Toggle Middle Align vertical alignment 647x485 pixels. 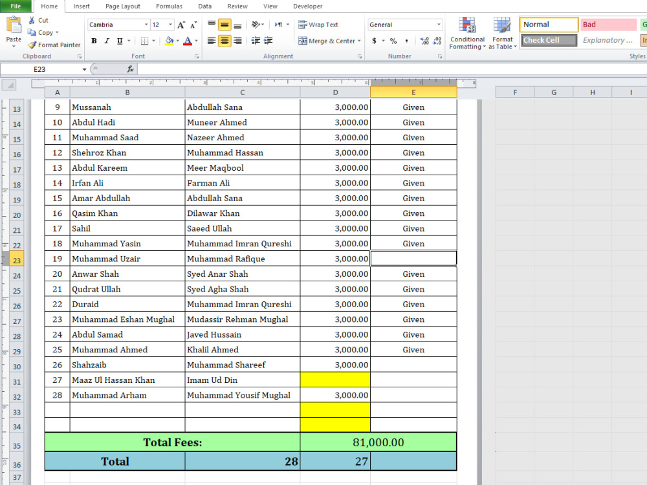[225, 25]
